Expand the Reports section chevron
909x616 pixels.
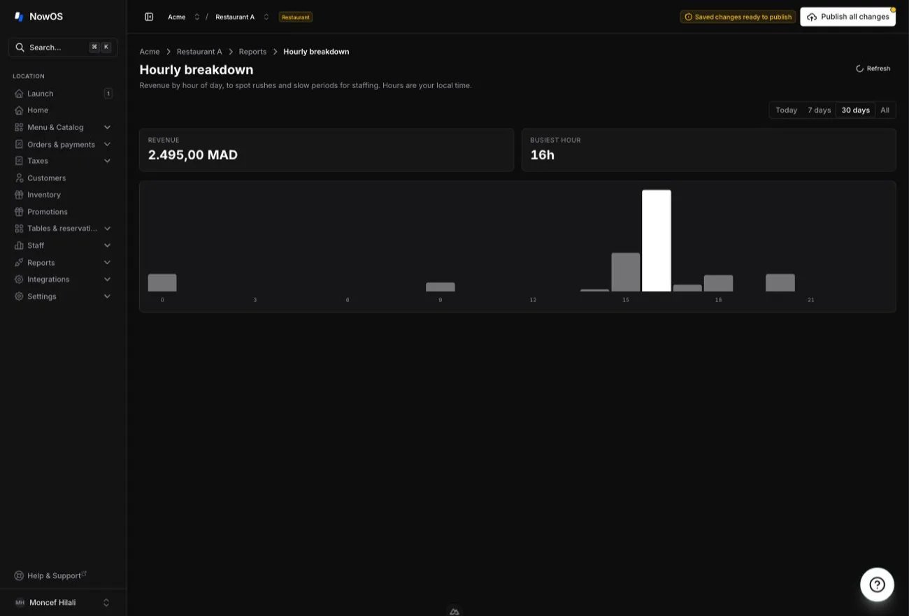[x=107, y=262]
